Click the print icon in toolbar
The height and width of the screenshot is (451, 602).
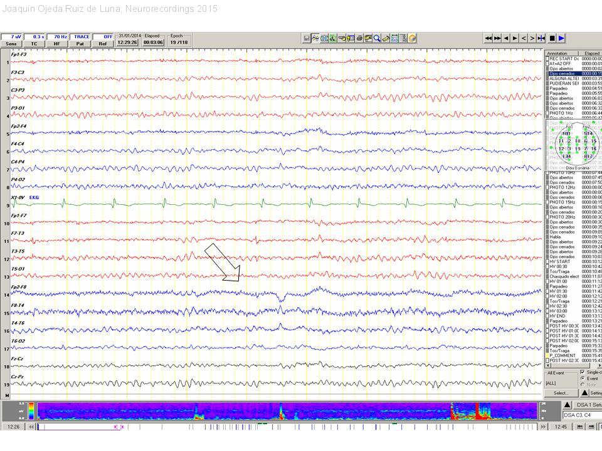(x=360, y=38)
